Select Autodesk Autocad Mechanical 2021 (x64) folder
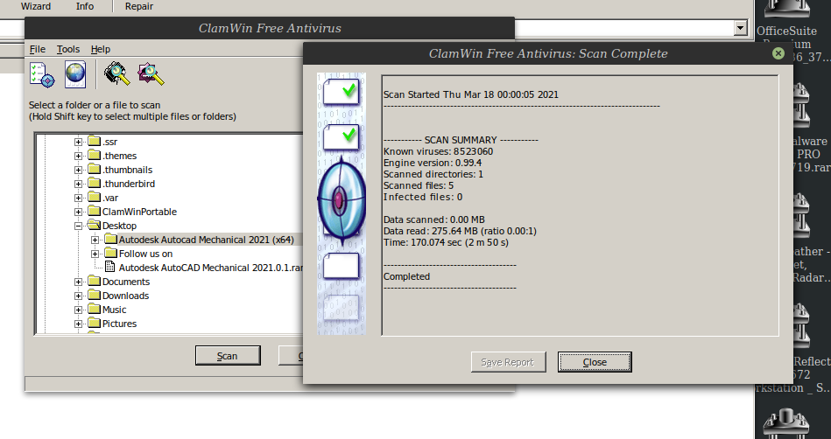This screenshot has height=439, width=831. point(206,240)
